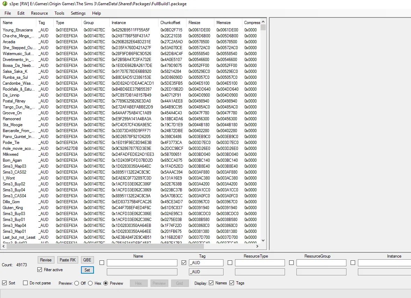The image size is (411, 298).
Task: Toggle the Tags display checkbox
Action: pos(232,283)
